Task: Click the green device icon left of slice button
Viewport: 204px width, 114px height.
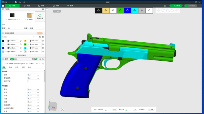Action: pyautogui.click(x=165, y=6)
